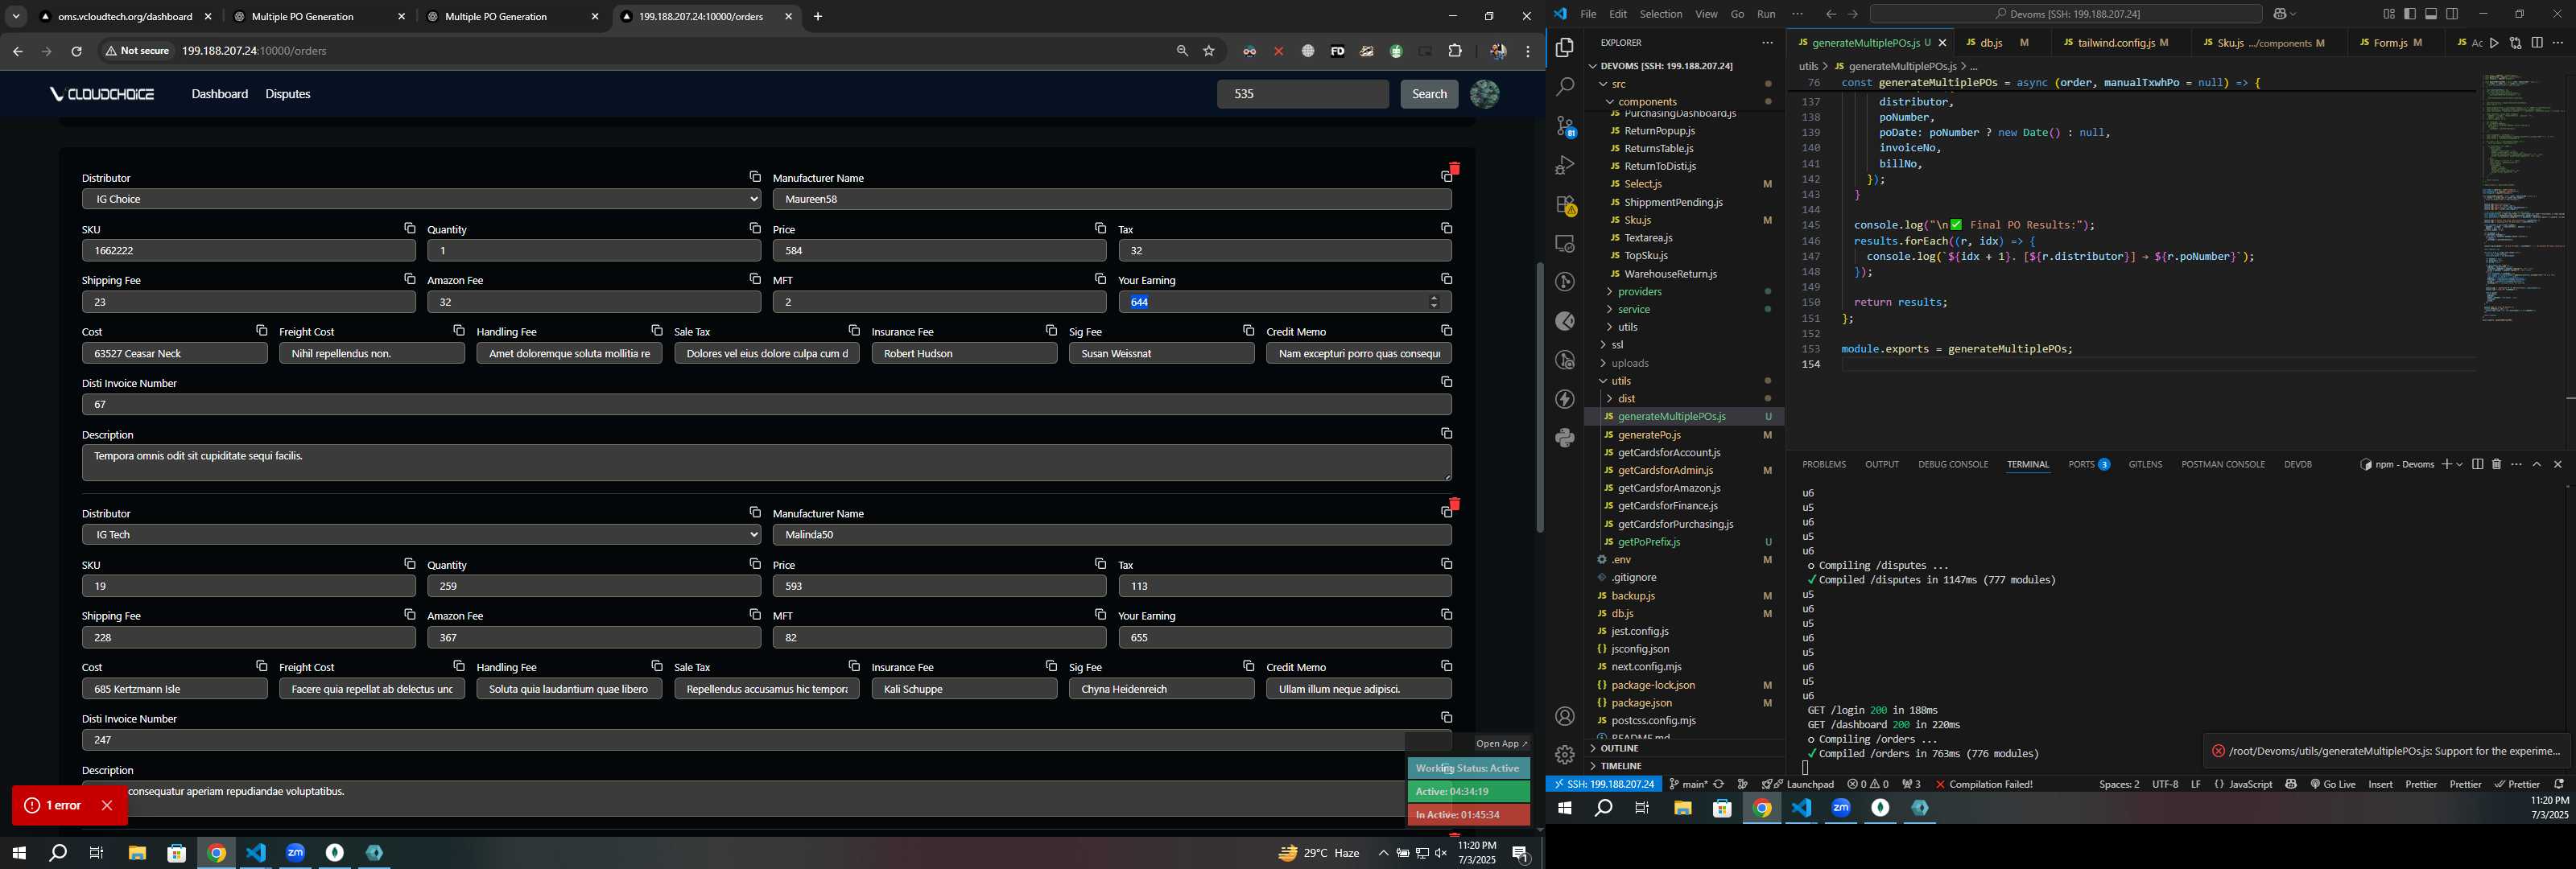Open Remote Explorer in activity bar

pos(1565,243)
